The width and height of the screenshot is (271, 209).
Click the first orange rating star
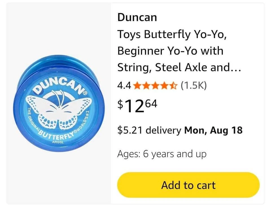pyautogui.click(x=137, y=85)
